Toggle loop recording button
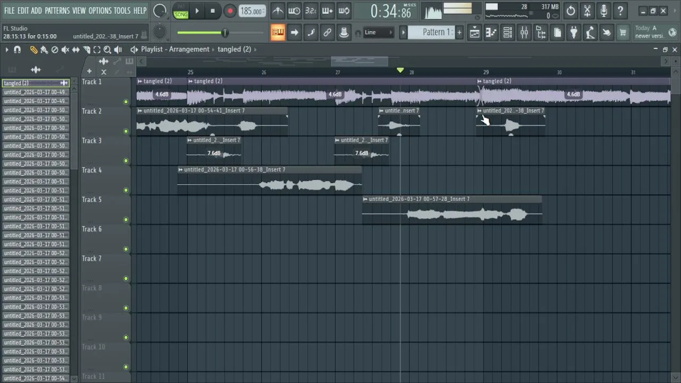The width and height of the screenshot is (681, 383). [x=344, y=11]
